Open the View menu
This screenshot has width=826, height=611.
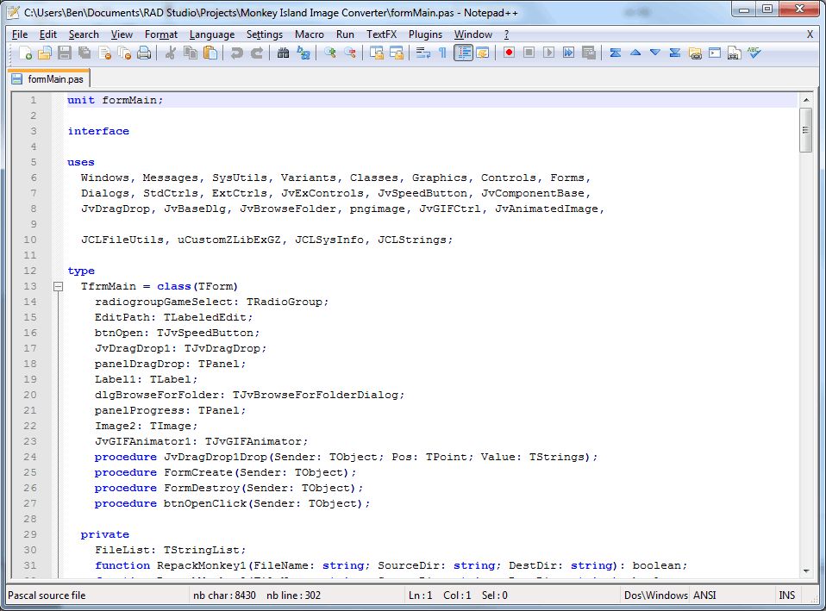(122, 34)
